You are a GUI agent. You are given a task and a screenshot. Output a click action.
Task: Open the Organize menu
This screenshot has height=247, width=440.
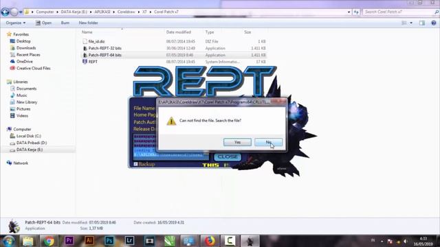coord(16,23)
